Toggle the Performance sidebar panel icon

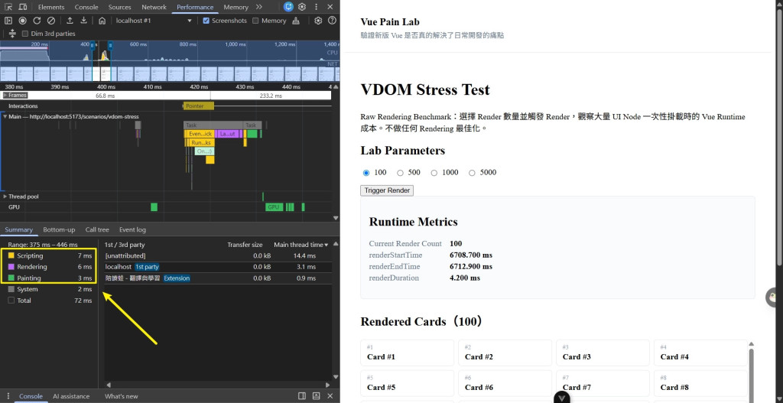click(8, 21)
